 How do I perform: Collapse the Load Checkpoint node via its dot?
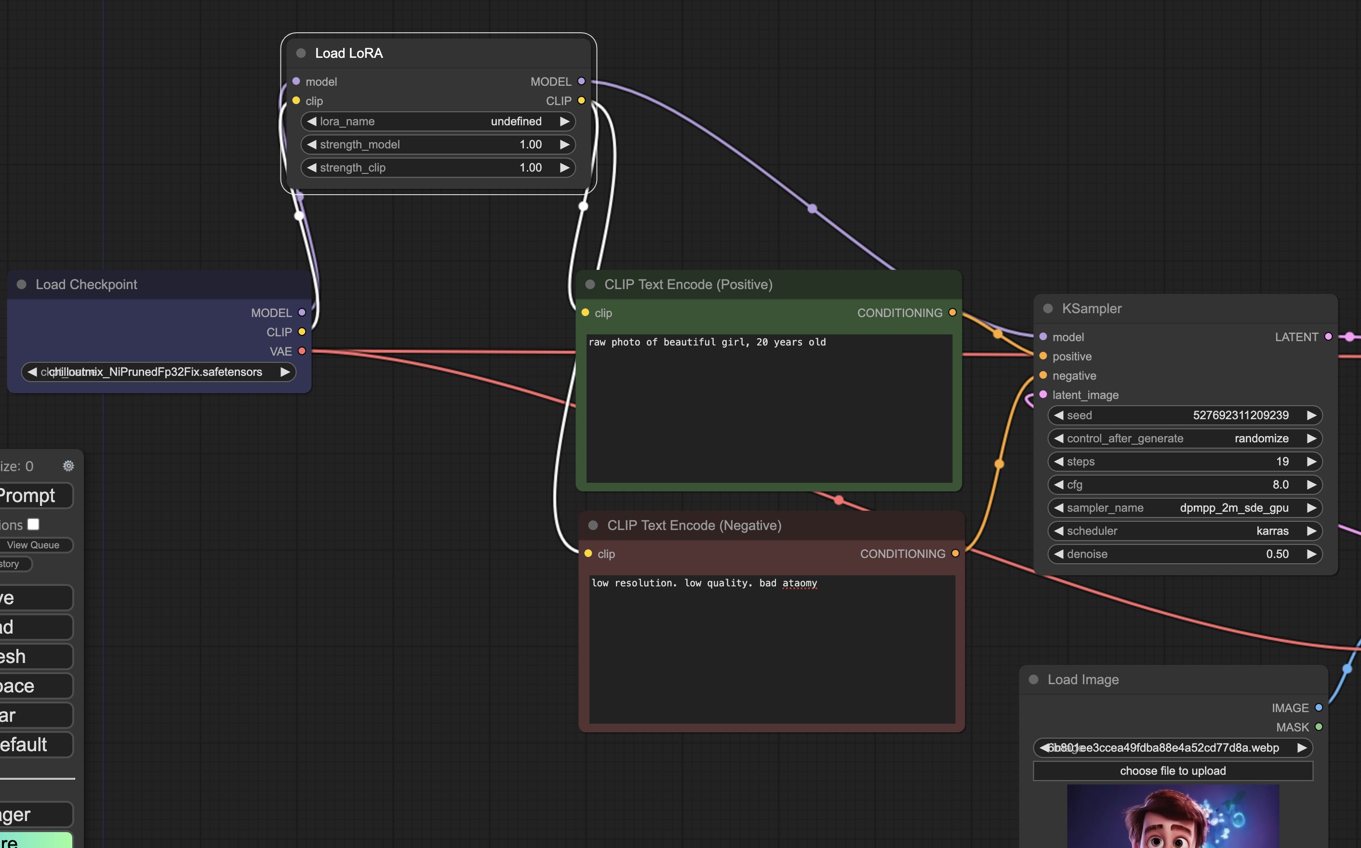[x=22, y=284]
